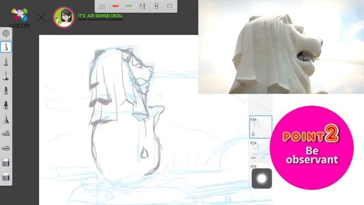Toggle eye of the layer above the puck
Viewport: 364px width, 205px height.
click(x=253, y=166)
